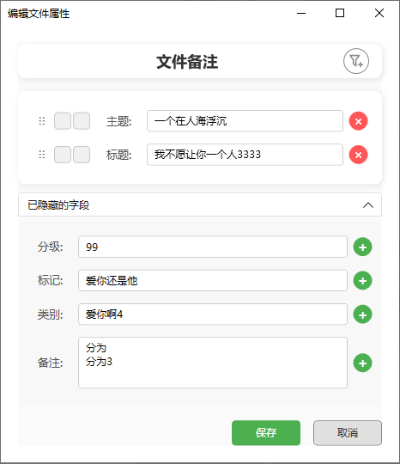Add the 标记 field with green plus

(x=363, y=280)
